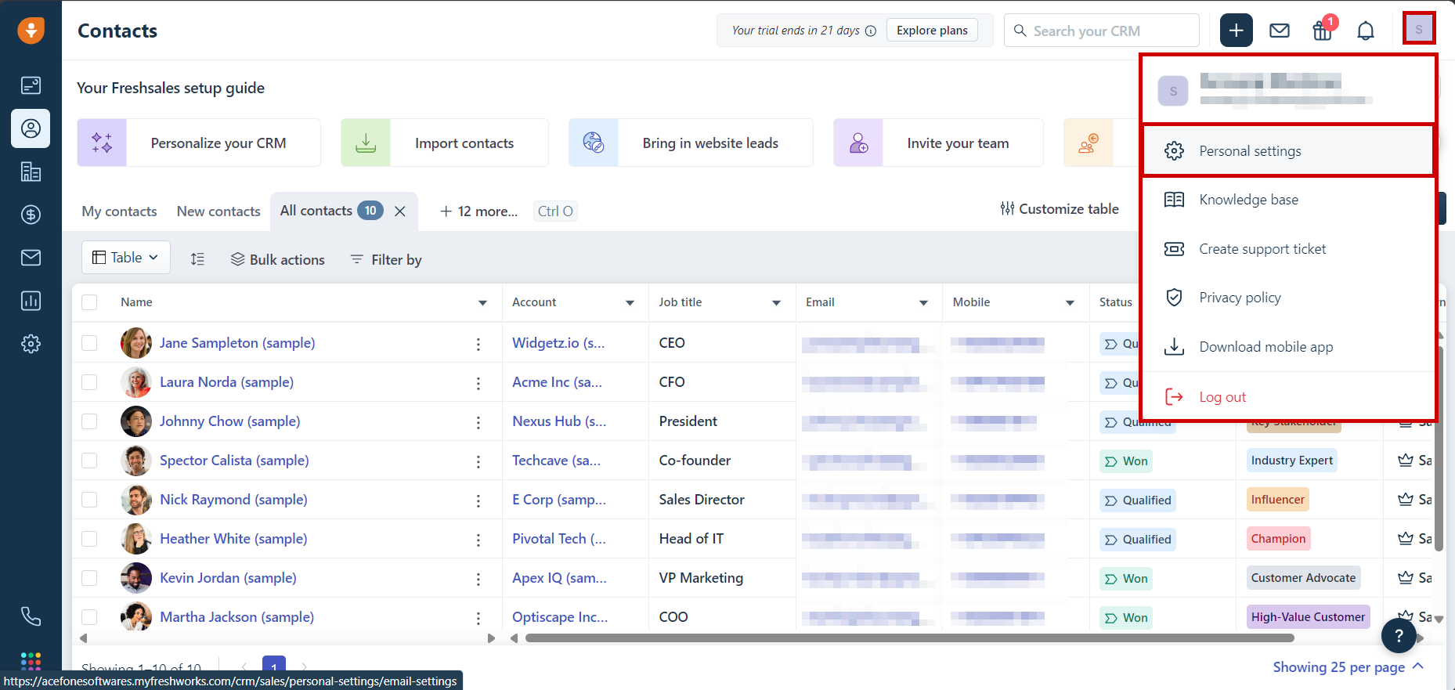This screenshot has width=1455, height=690.
Task: Open the Analytics reports icon in the sidebar
Action: tap(31, 301)
